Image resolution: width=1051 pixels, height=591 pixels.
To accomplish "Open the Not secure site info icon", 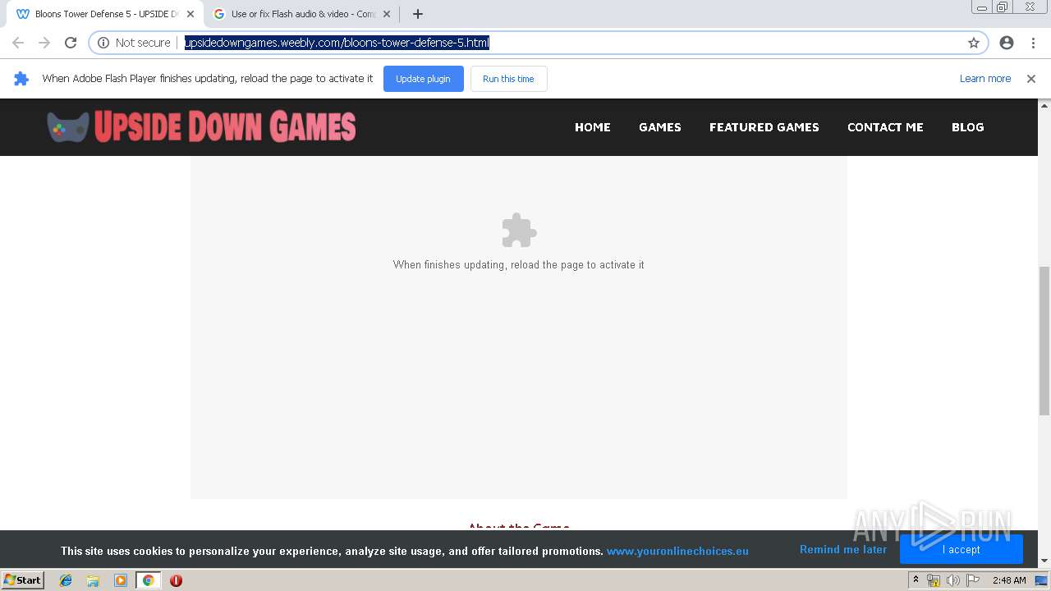I will 103,43.
